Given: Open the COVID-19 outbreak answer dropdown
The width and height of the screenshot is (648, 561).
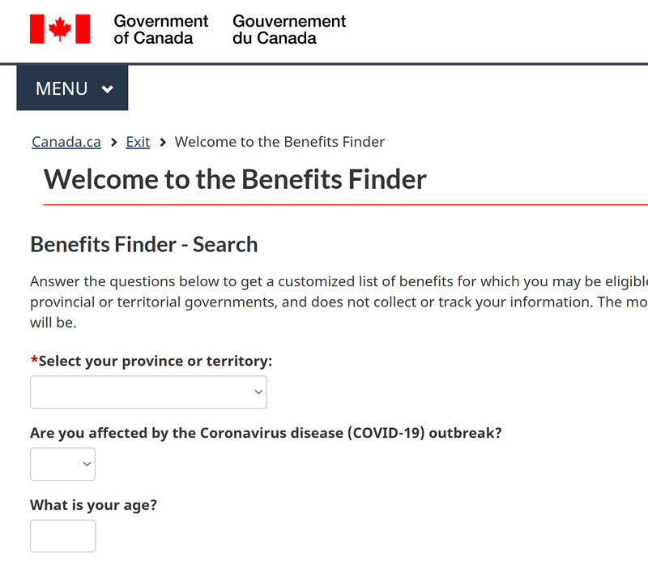Looking at the screenshot, I should click(x=62, y=464).
